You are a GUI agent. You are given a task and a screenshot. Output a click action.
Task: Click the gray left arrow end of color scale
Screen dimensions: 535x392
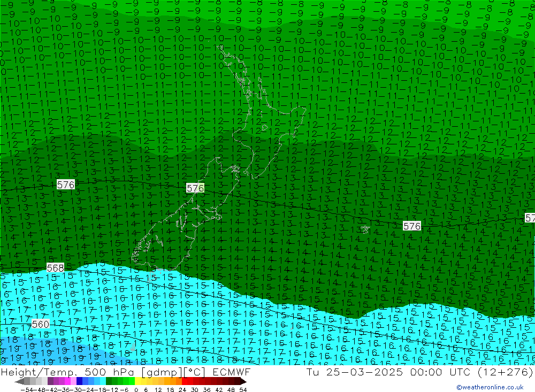pyautogui.click(x=19, y=381)
